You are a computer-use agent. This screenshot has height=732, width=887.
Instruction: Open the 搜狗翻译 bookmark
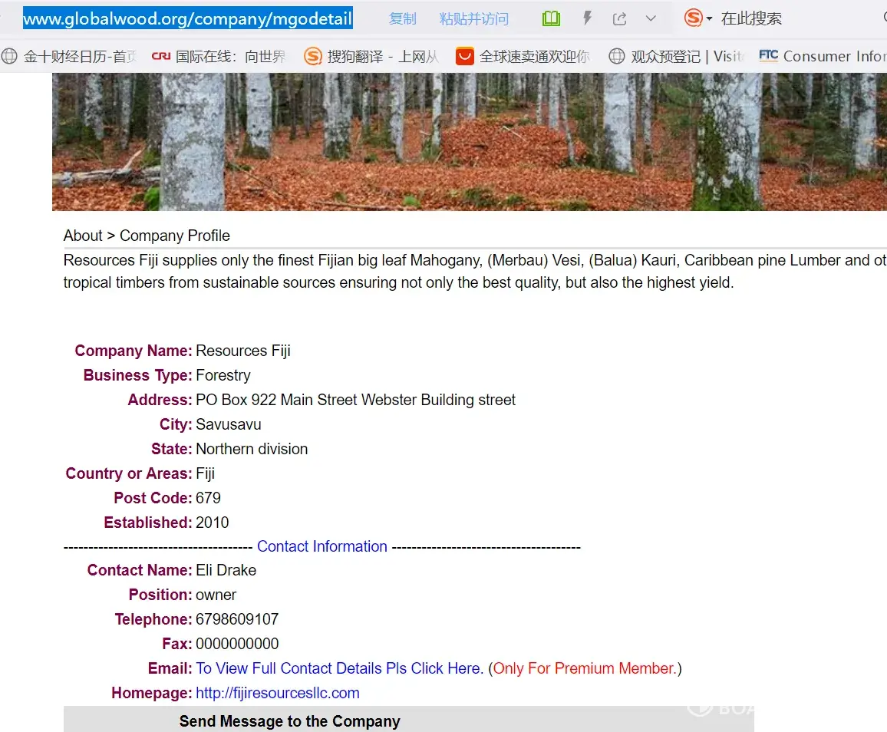pos(374,56)
